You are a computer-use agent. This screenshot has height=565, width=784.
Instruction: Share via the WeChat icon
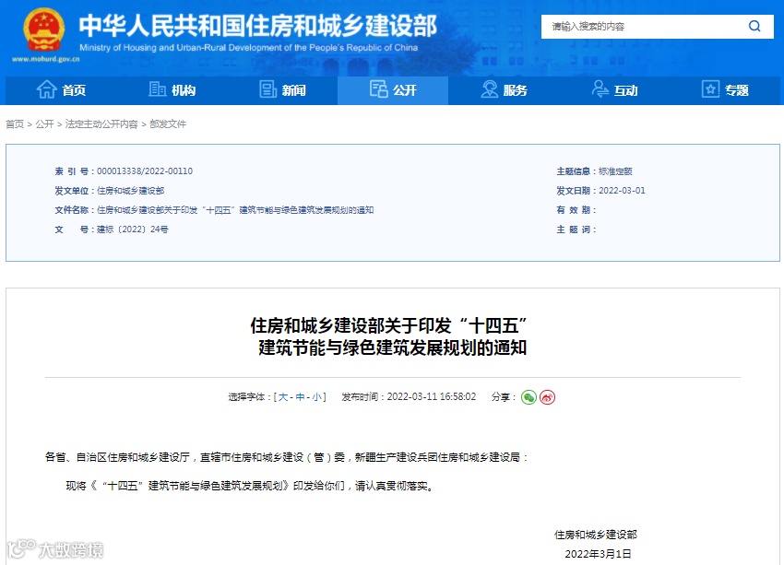[529, 397]
